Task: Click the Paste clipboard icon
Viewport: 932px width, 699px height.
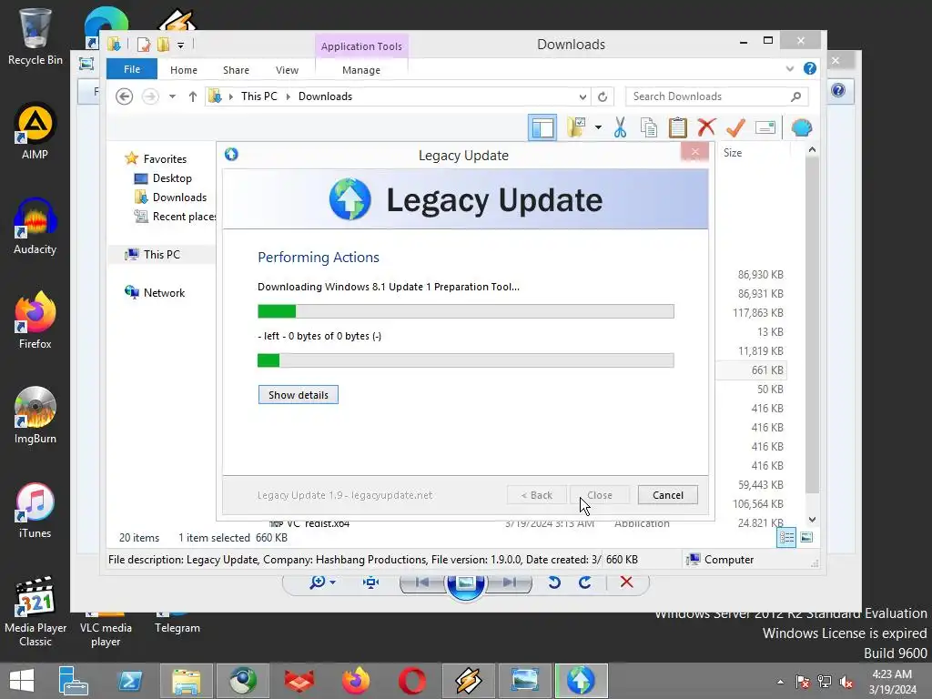Action: 677,127
